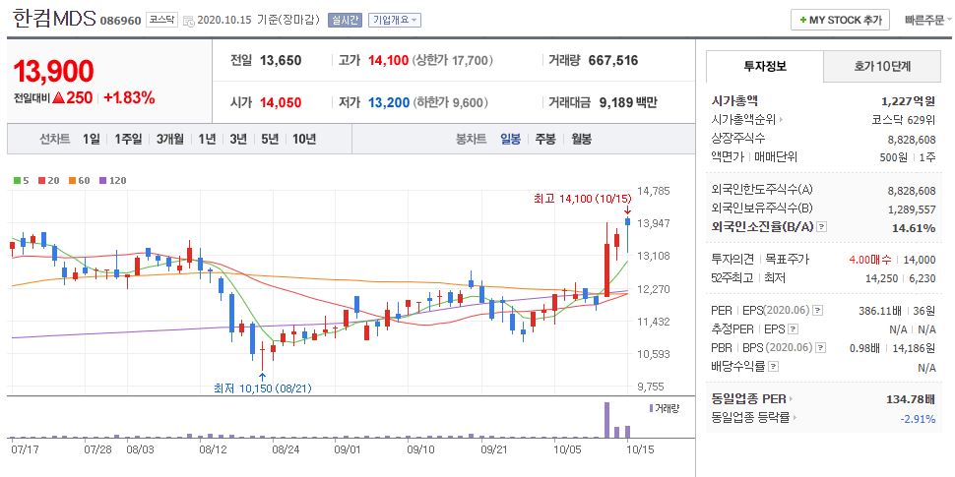Click the 전일 value 13,650
This screenshot has width=955, height=477.
[281, 60]
